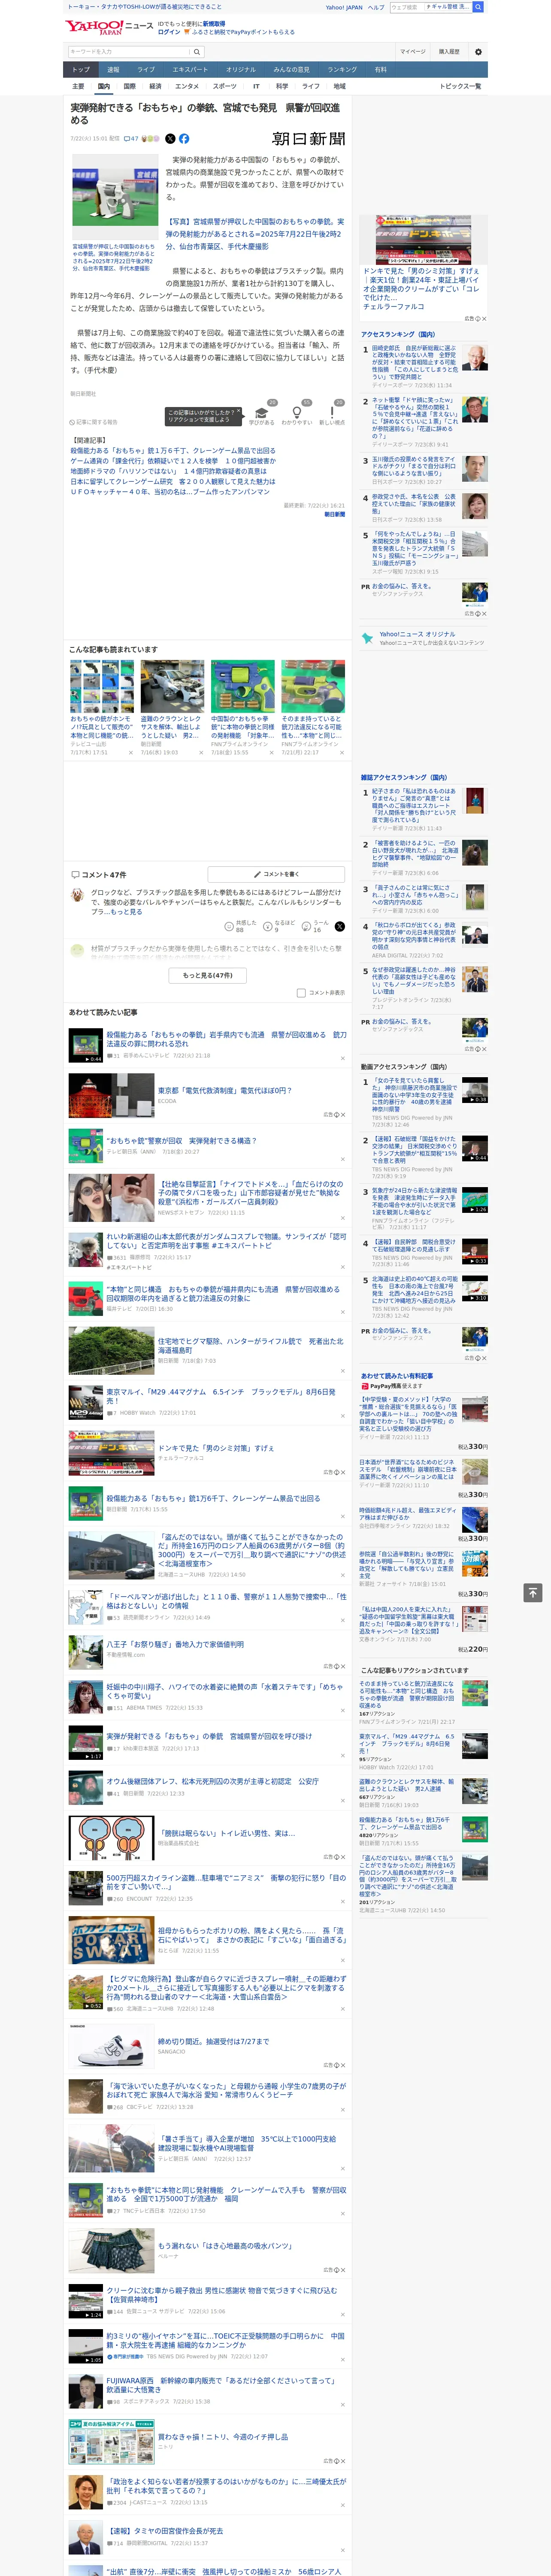React with 学びがある graduation cap icon
Image resolution: width=551 pixels, height=2576 pixels.
click(262, 413)
